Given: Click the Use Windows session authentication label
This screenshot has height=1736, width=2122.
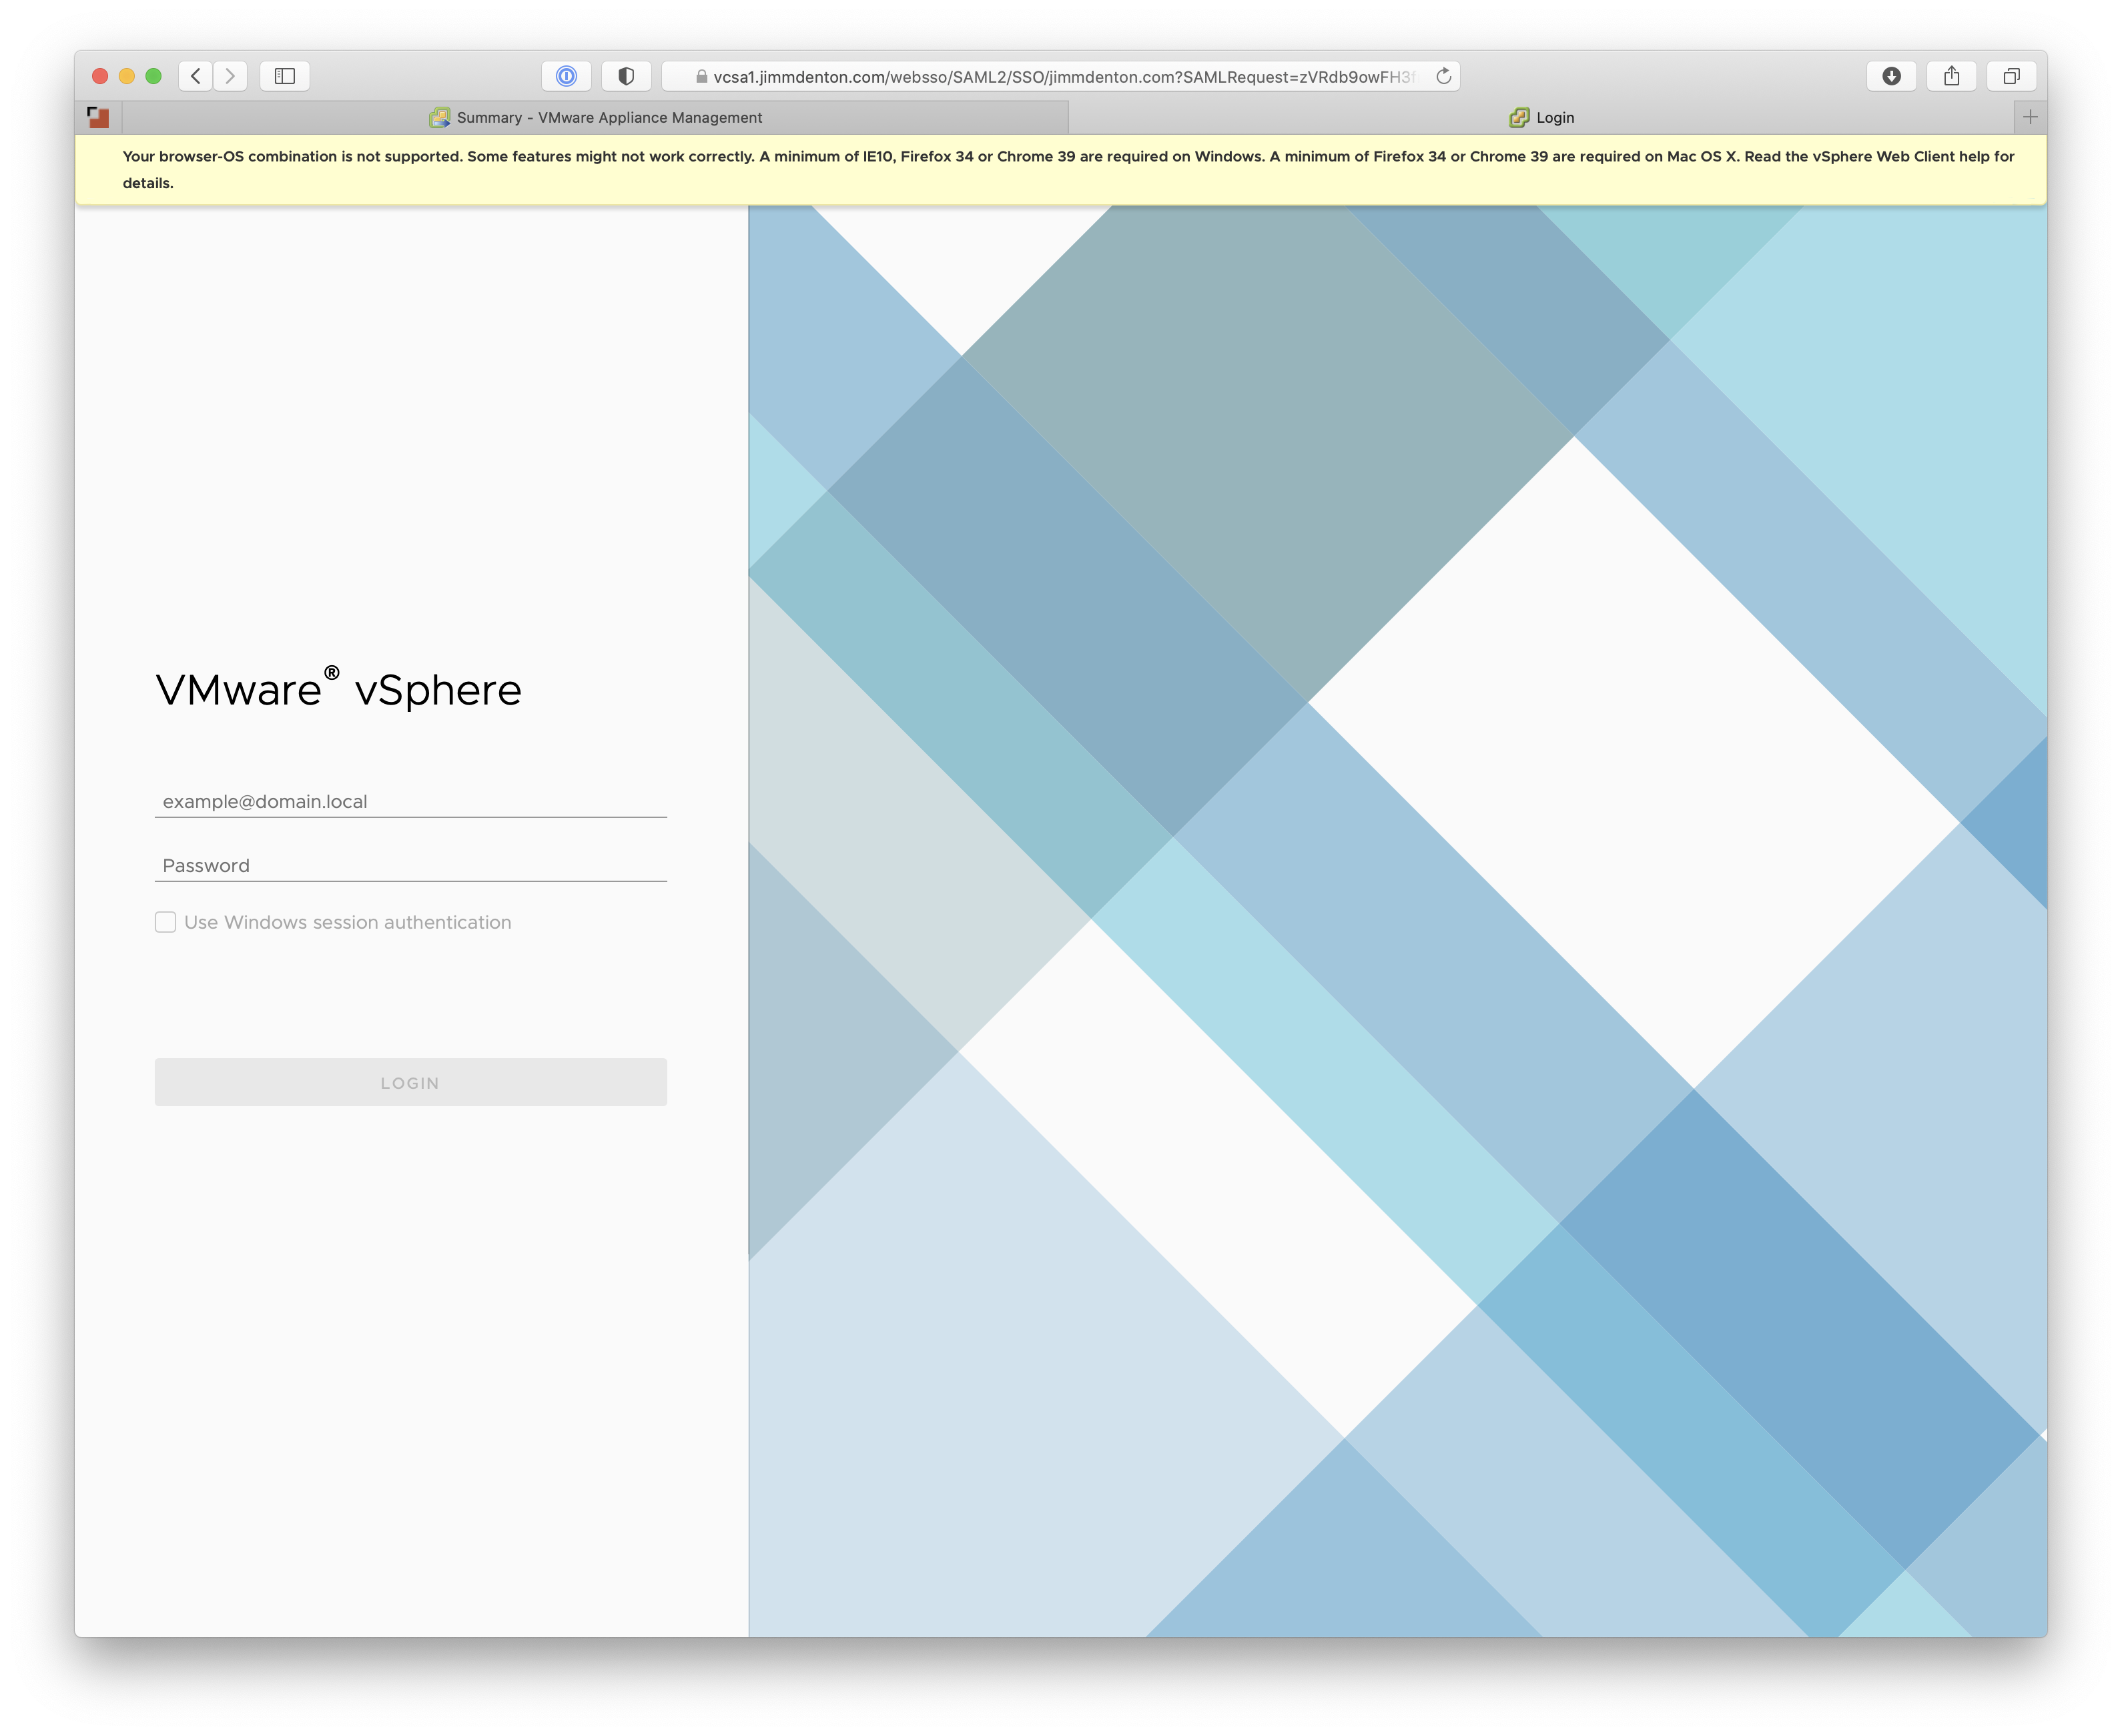Looking at the screenshot, I should [347, 922].
